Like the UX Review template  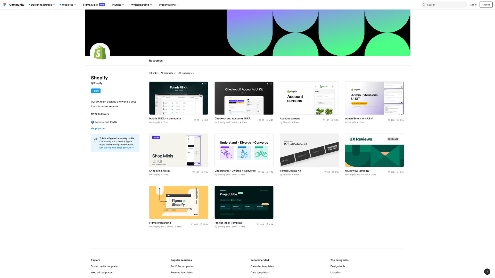pos(389,172)
